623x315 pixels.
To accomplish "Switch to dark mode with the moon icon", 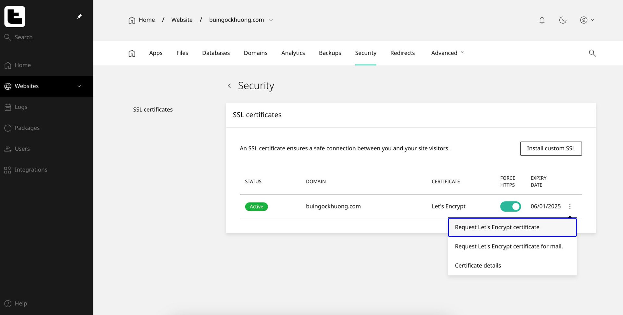I will [x=563, y=20].
